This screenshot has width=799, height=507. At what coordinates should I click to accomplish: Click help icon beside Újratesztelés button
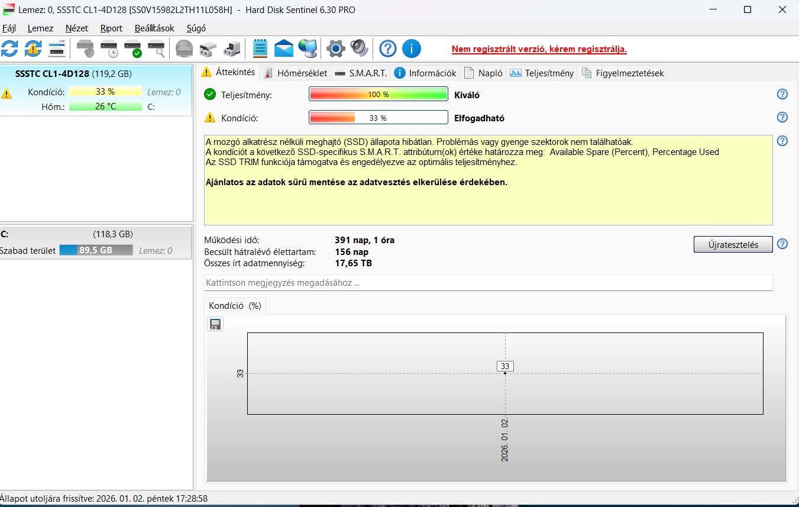(x=782, y=244)
